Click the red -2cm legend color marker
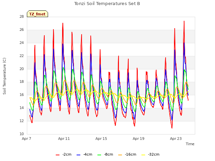Viewport: 215px width, 161px height. 57,155
